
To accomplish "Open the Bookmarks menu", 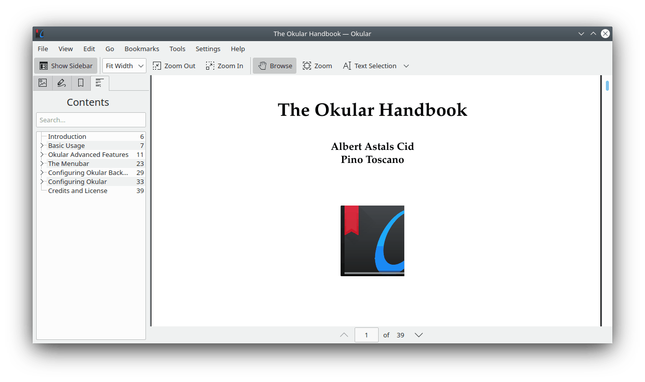I will click(142, 49).
